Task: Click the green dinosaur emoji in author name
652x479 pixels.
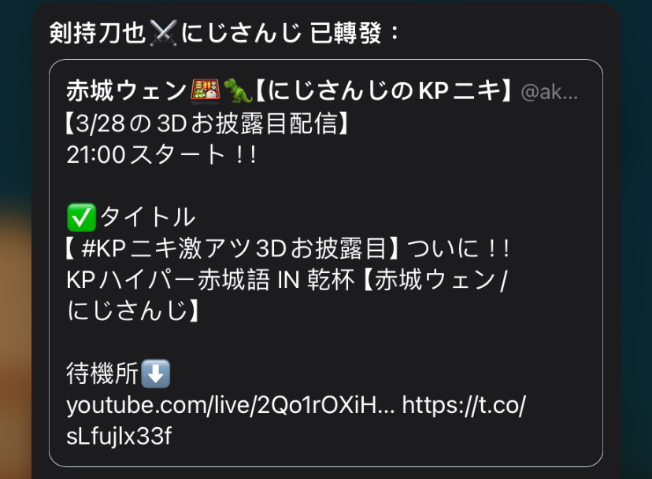Action: pyautogui.click(x=238, y=90)
